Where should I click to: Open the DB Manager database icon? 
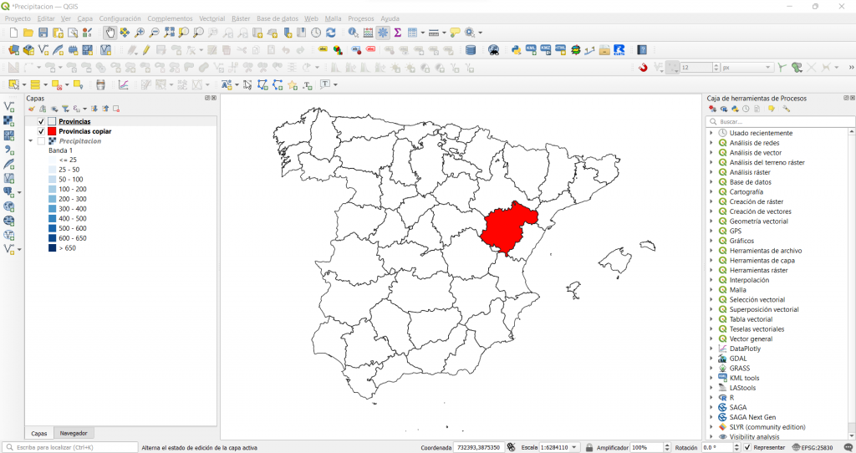point(471,50)
